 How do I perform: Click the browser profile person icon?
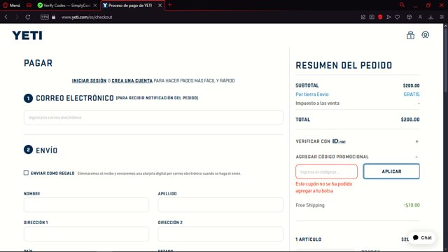420,17
